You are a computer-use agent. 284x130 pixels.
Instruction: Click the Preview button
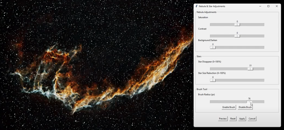point(223,119)
